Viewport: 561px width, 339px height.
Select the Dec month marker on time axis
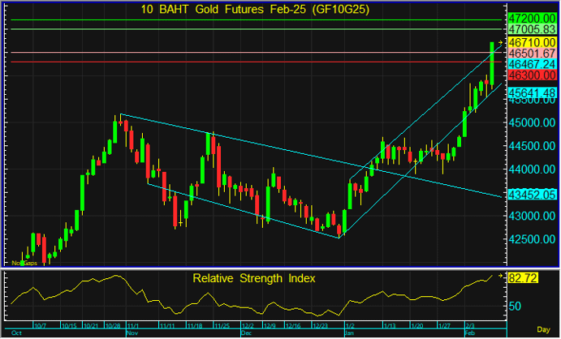click(x=247, y=333)
